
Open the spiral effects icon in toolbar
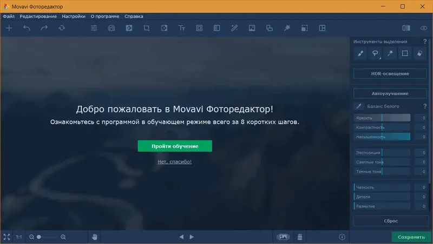click(x=111, y=28)
